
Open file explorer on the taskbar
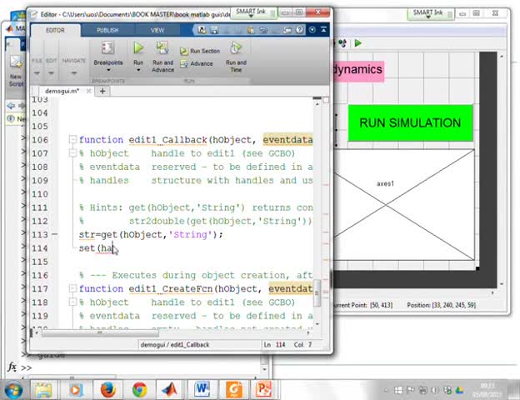44,390
